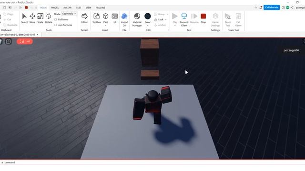This screenshot has width=305, height=171.
Task: Click the Cut button
Action: click(x=8, y=19)
